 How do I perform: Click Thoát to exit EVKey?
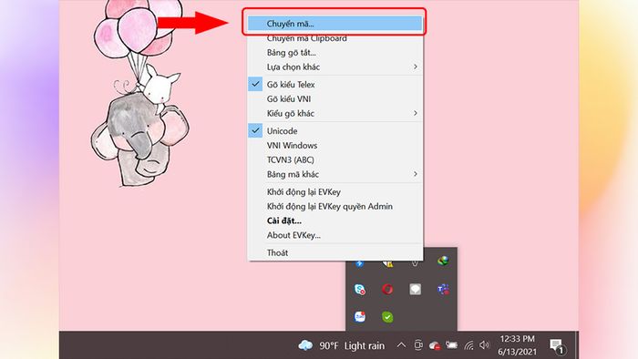(334, 252)
